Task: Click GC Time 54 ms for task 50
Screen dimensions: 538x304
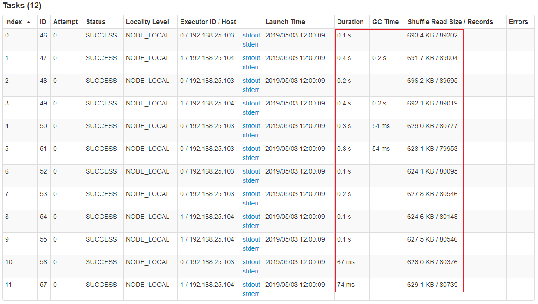Action: [x=381, y=126]
